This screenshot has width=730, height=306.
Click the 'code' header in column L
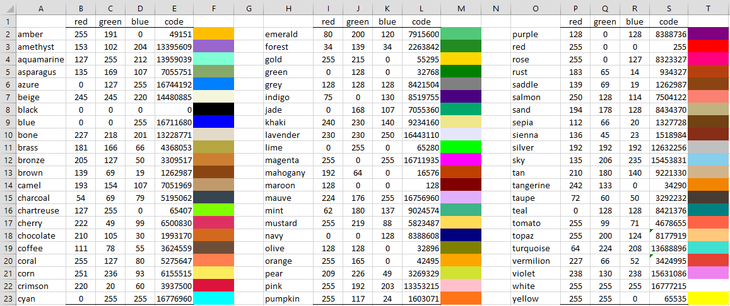click(x=421, y=21)
